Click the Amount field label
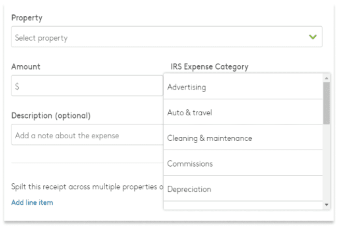 click(x=26, y=67)
